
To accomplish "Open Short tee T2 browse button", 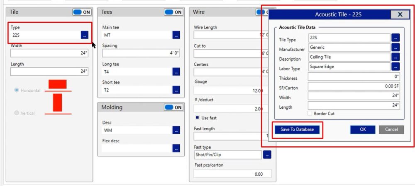I will click(176, 90).
